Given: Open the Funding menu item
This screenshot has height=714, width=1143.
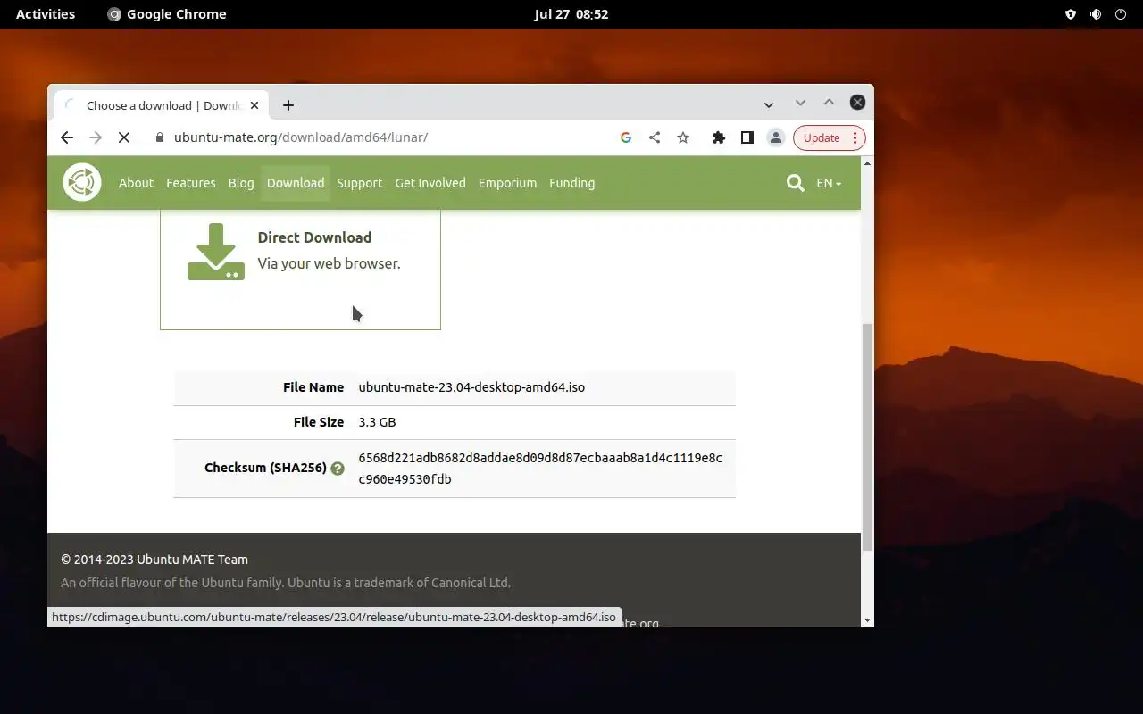Looking at the screenshot, I should 571,183.
